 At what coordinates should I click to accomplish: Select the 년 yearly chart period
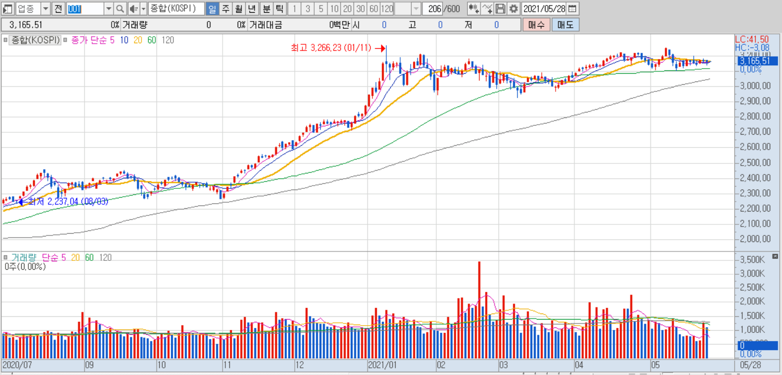(252, 8)
